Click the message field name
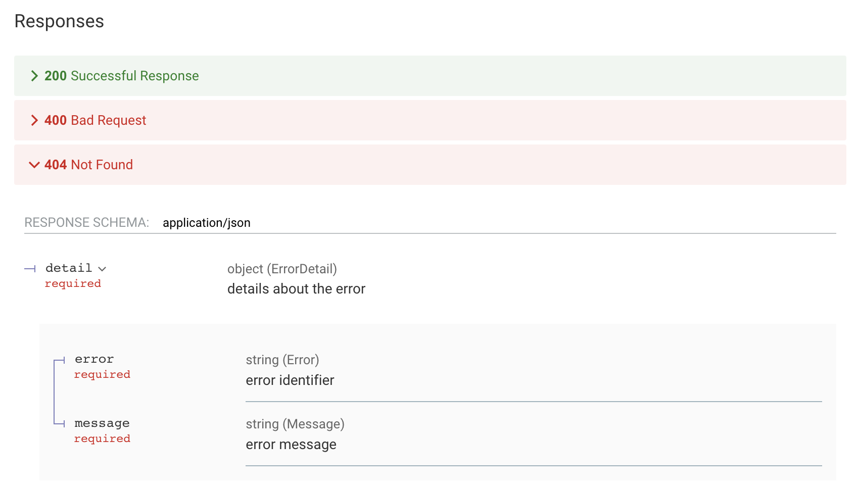This screenshot has width=858, height=489. 102,423
